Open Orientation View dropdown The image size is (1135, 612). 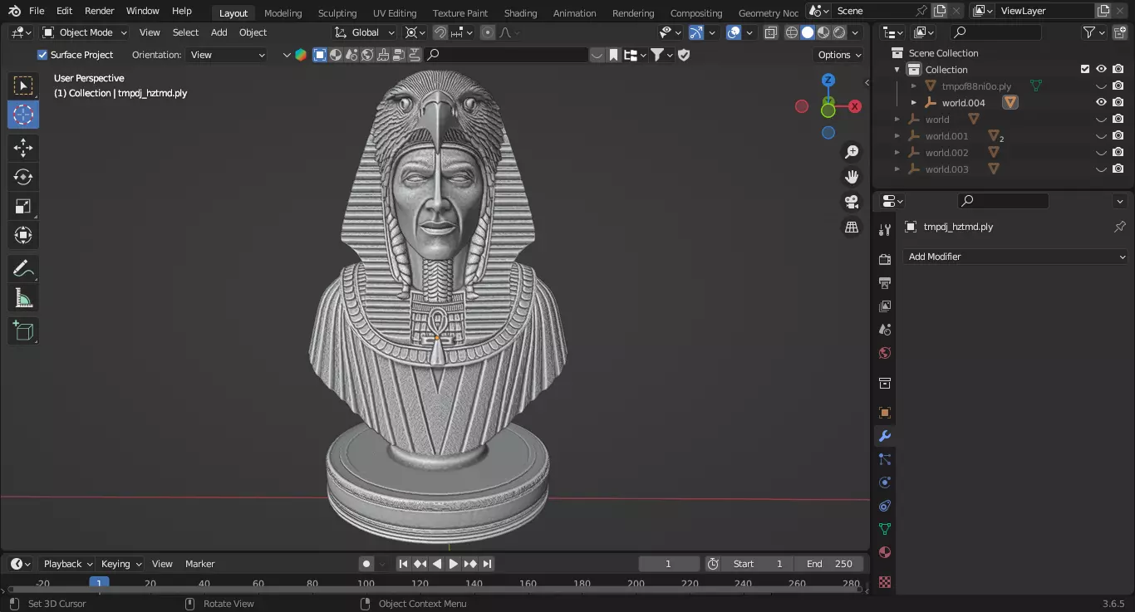[228, 55]
